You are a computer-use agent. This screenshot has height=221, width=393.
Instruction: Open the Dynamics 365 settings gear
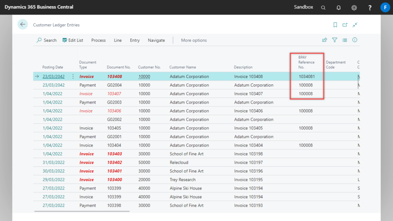click(x=354, y=7)
